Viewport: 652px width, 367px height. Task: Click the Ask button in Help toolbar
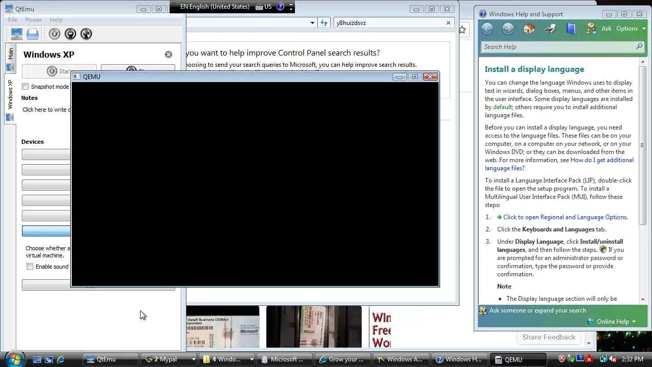tap(606, 29)
